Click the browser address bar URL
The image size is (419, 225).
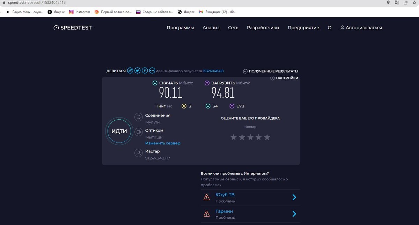coord(37,2)
